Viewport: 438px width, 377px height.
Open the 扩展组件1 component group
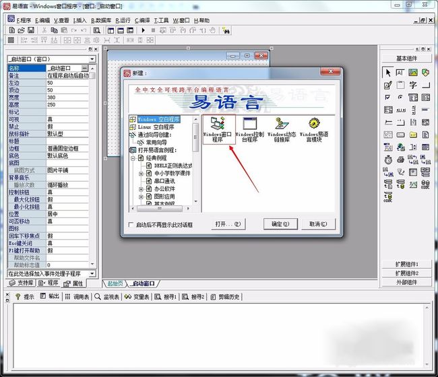pyautogui.click(x=407, y=264)
